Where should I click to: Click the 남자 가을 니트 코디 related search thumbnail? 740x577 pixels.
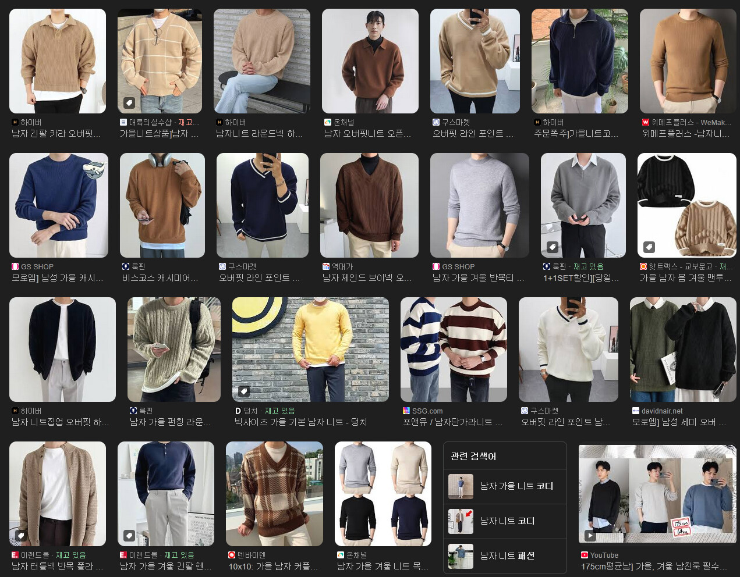point(461,486)
